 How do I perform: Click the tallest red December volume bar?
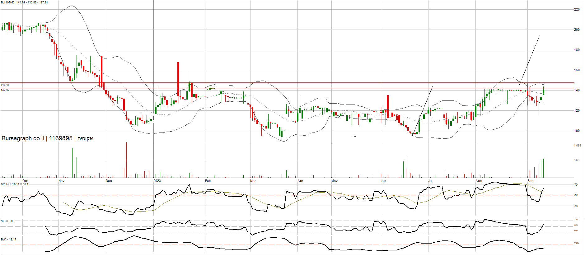tap(126, 160)
